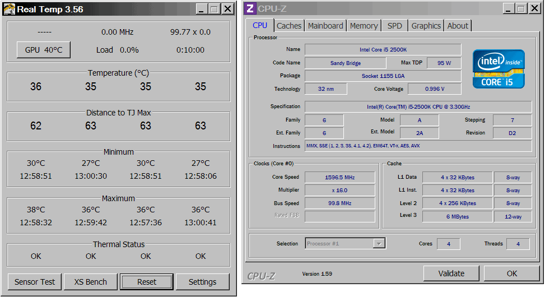Select the Memory tab
545x297 pixels.
tap(364, 26)
